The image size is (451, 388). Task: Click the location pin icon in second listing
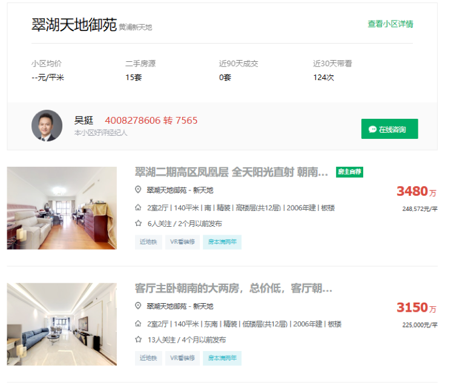pos(138,306)
